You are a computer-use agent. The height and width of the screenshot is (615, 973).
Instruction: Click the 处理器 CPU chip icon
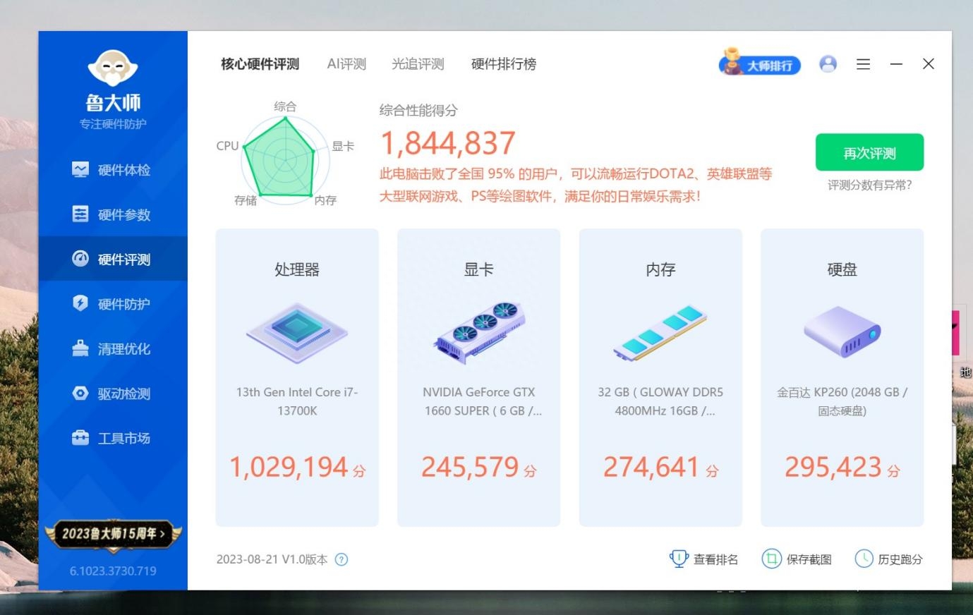297,334
